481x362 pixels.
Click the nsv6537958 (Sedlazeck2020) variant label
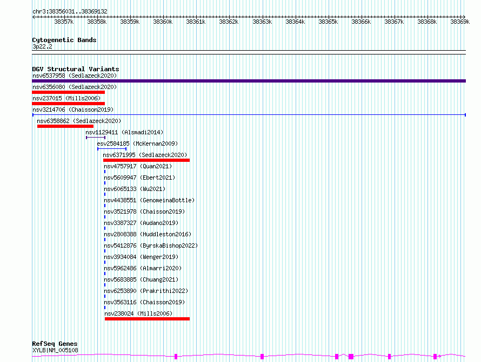click(x=75, y=76)
